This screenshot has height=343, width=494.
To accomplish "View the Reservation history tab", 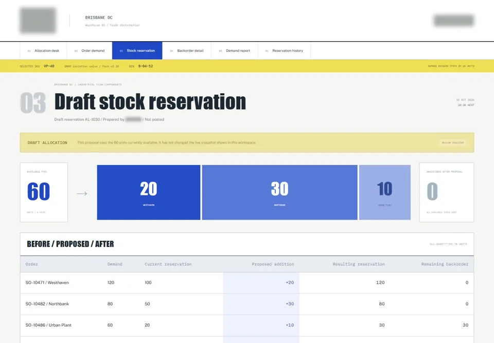I will 284,50.
